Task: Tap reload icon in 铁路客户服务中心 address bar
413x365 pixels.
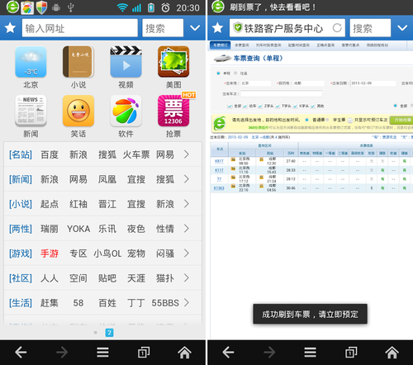Action: point(337,28)
